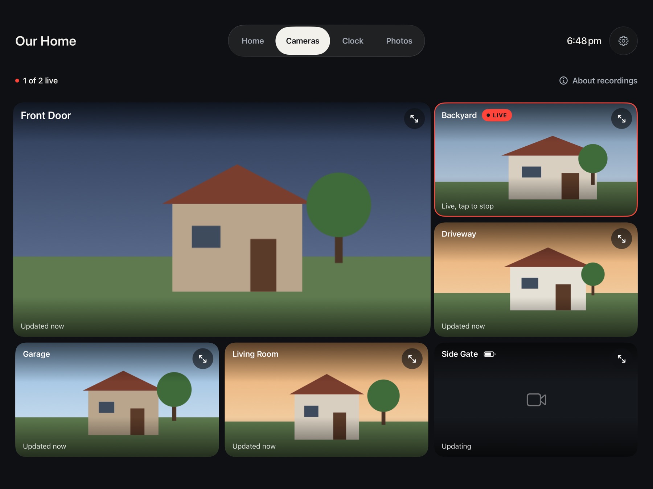Screen dimensions: 653x489
Task: Click the Front Door camera name label
Action: (46, 115)
